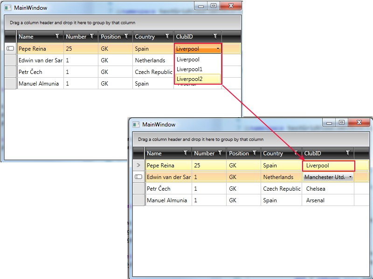Click the group panel in lower window
Viewport: 373px width, 279px height.
point(251,139)
